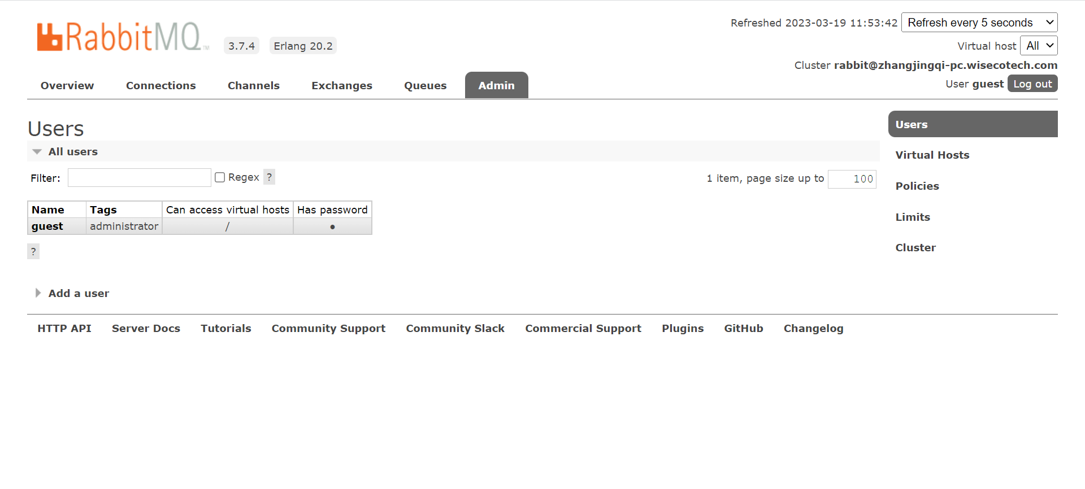
Task: Open the Commercial Support link
Action: [583, 329]
